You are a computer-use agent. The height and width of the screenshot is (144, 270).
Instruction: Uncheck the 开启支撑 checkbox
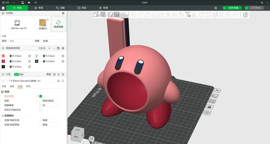pyautogui.click(x=41, y=96)
